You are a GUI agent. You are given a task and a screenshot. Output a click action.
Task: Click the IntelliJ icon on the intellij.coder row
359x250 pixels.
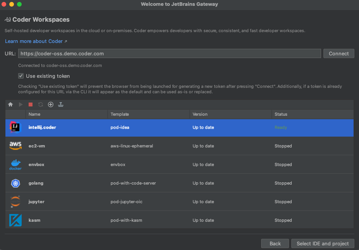(15, 127)
